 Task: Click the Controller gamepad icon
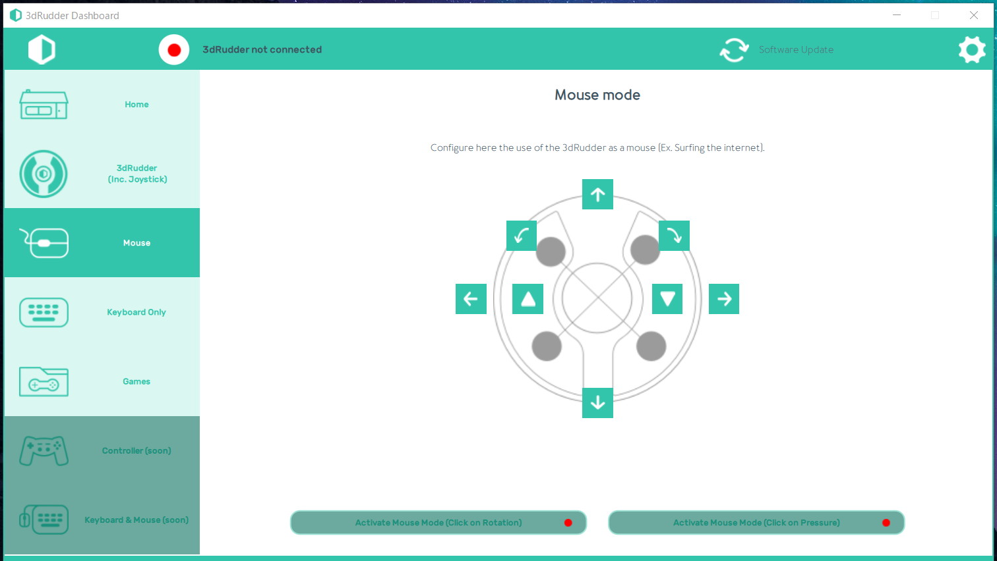pyautogui.click(x=44, y=451)
